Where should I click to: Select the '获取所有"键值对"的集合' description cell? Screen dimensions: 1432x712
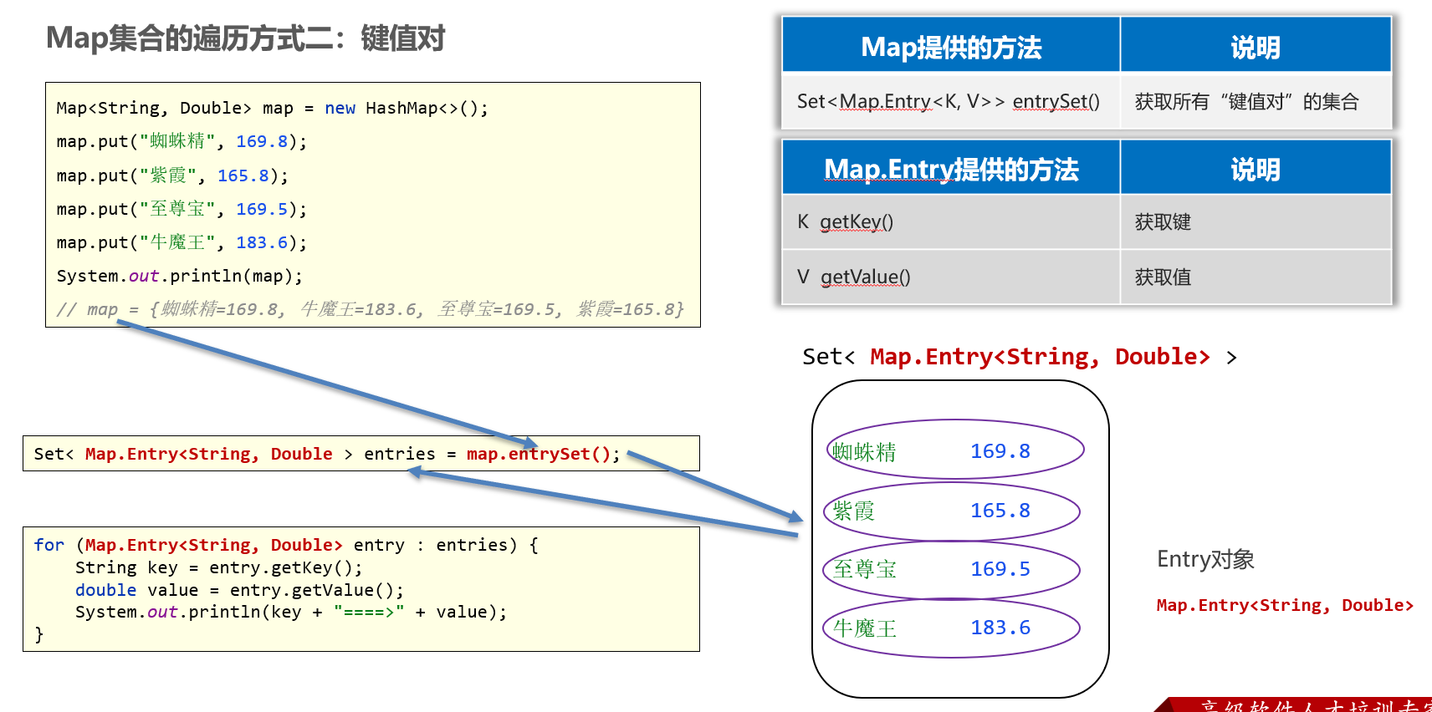(1256, 101)
